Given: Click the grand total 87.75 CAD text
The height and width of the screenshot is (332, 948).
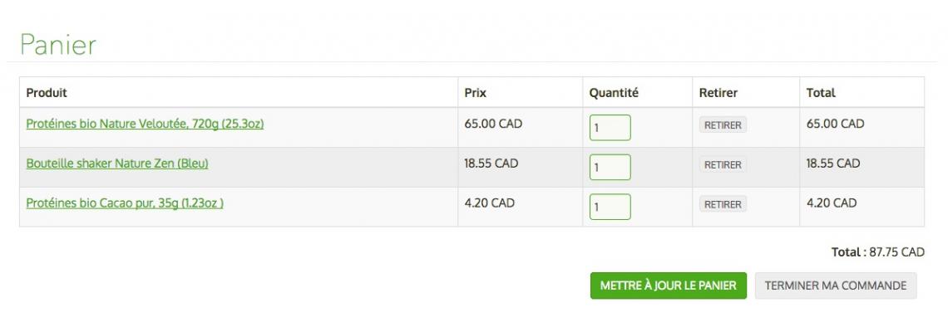Looking at the screenshot, I should click(878, 252).
